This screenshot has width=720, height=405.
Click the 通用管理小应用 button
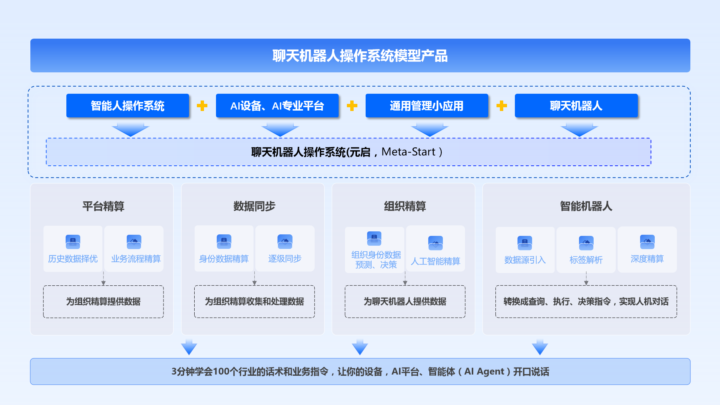[x=427, y=106]
